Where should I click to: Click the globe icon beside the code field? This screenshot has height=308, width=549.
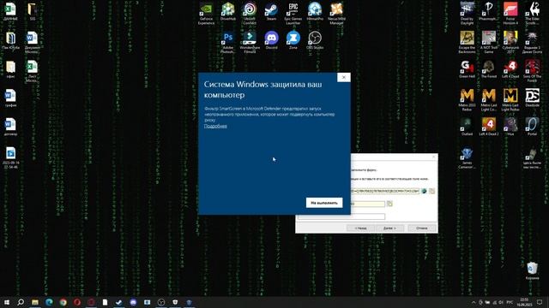pyautogui.click(x=424, y=191)
